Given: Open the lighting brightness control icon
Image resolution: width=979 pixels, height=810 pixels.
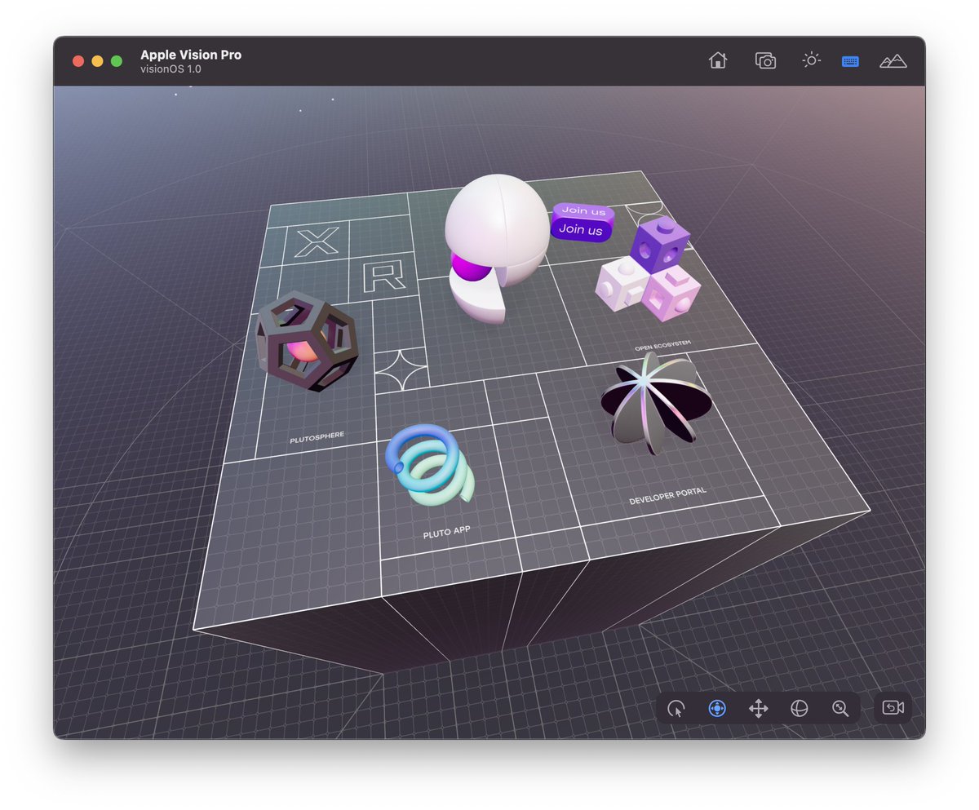Looking at the screenshot, I should (x=811, y=60).
